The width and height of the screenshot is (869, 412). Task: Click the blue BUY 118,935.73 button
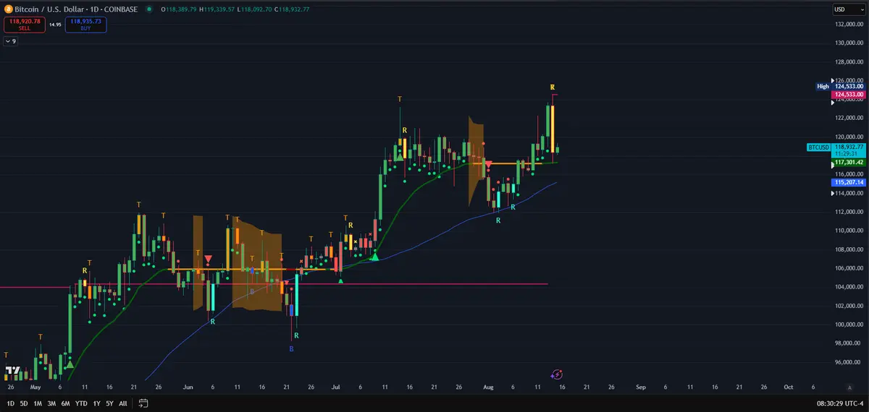pos(86,24)
